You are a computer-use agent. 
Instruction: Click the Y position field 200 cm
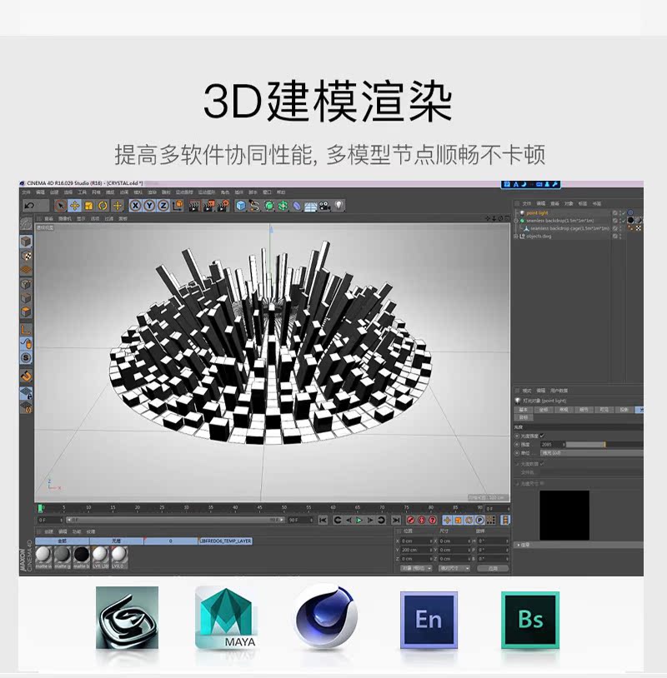click(x=415, y=550)
